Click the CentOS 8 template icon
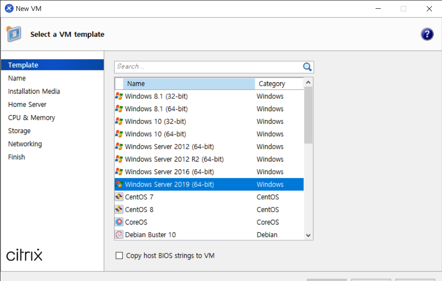 click(119, 209)
